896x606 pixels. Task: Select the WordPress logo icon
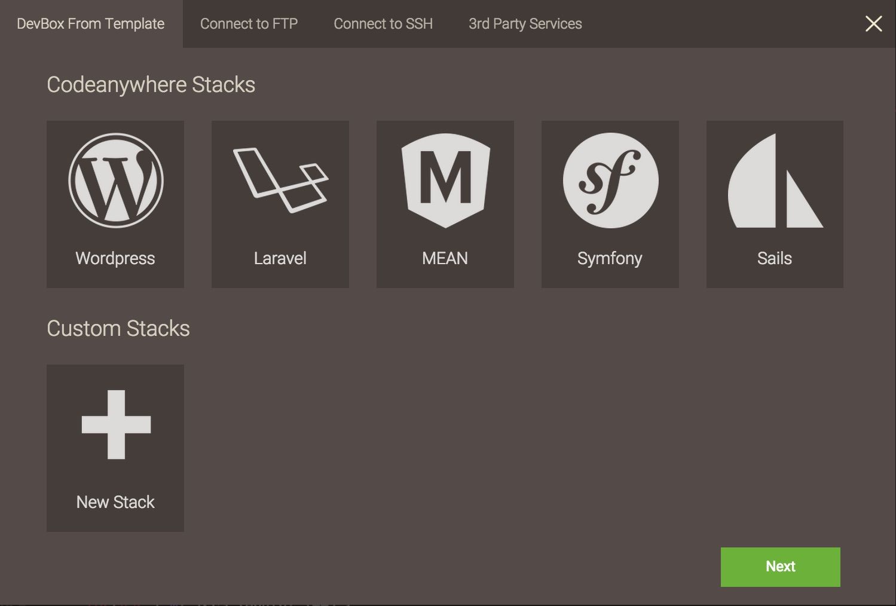pos(115,180)
